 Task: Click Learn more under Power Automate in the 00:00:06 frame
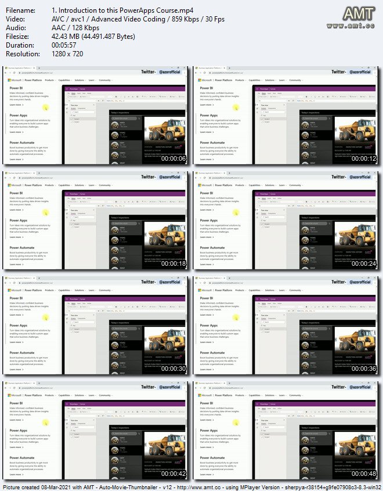(16, 160)
